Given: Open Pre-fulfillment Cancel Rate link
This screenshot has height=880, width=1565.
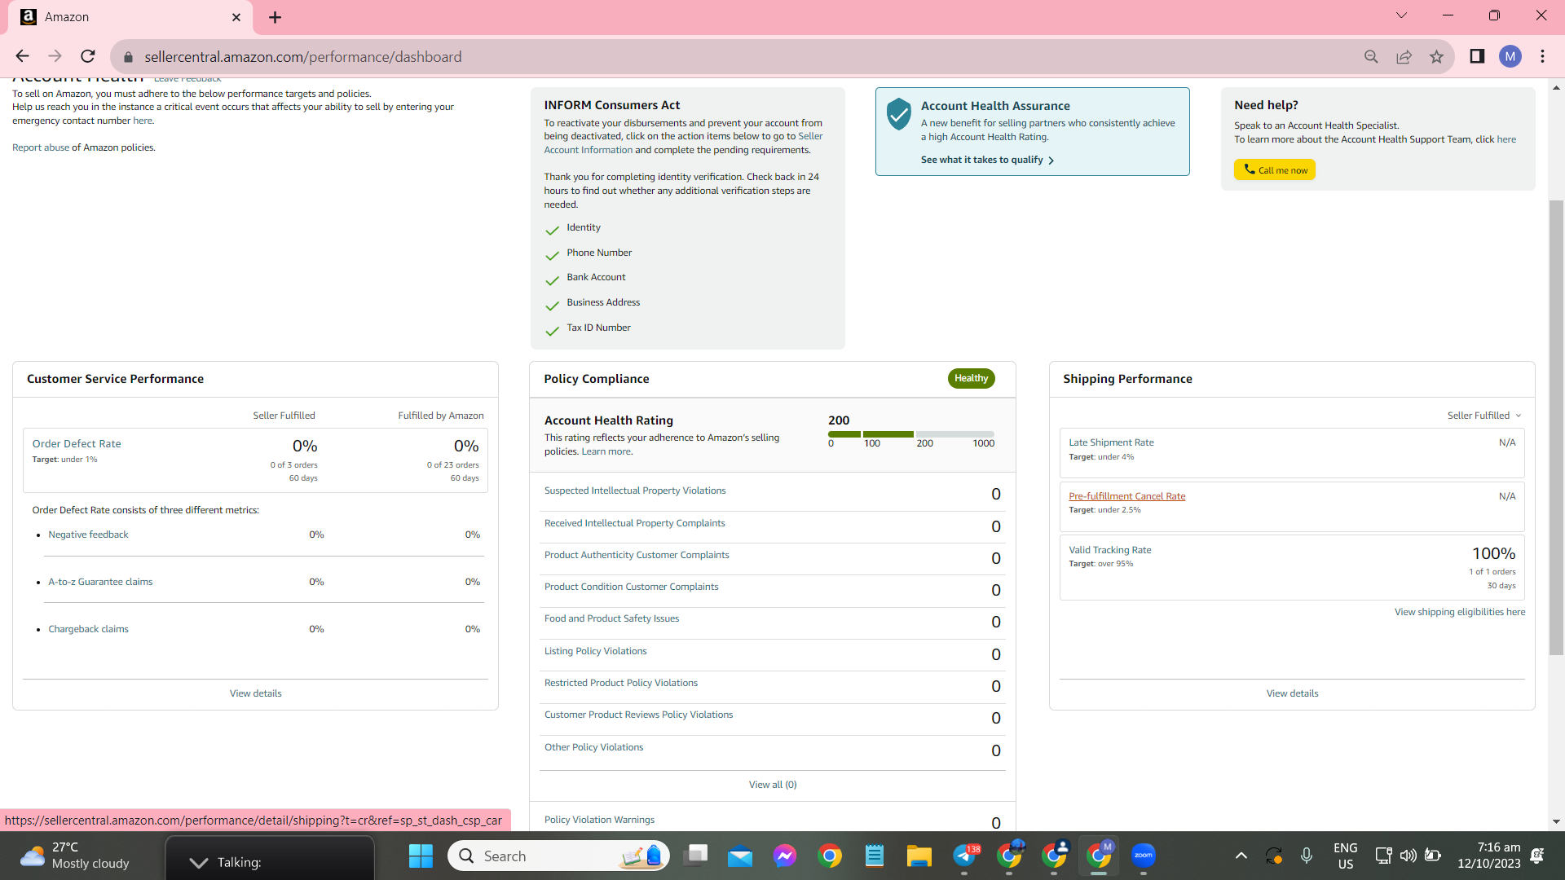Looking at the screenshot, I should (1127, 496).
